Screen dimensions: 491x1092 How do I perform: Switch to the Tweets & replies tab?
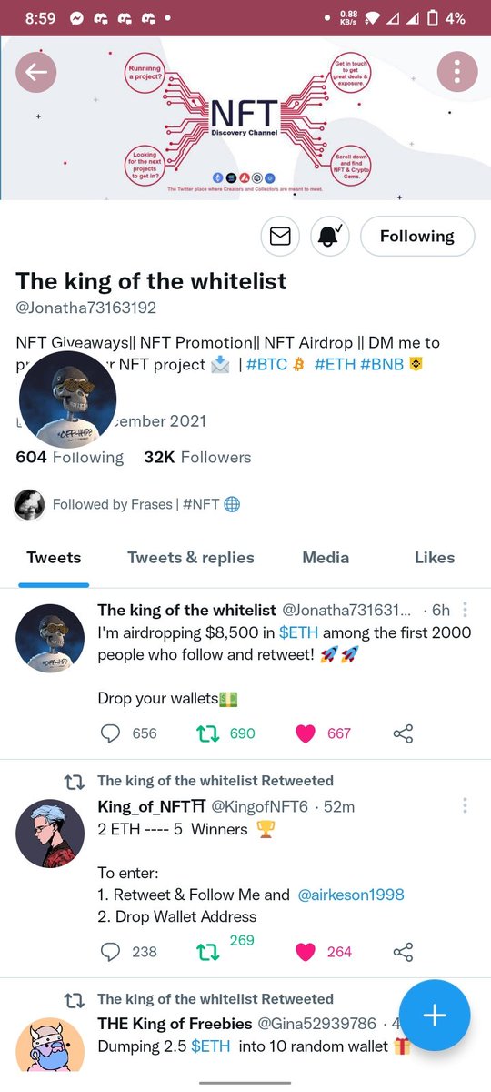pyautogui.click(x=191, y=558)
